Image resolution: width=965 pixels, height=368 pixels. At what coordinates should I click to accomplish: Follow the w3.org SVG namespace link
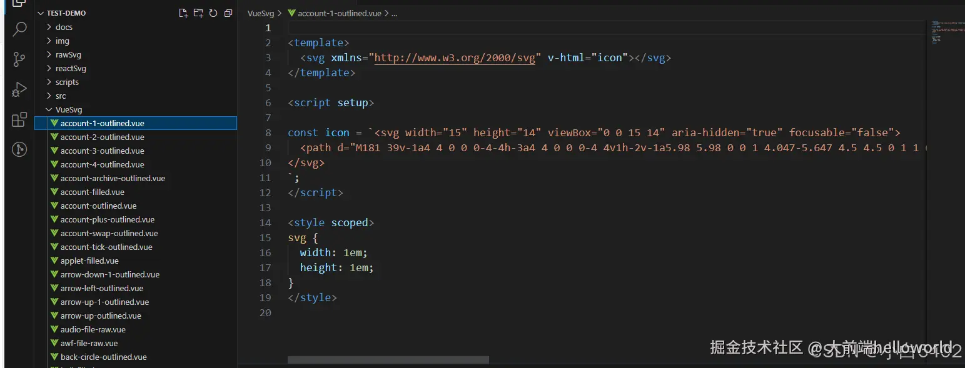455,58
